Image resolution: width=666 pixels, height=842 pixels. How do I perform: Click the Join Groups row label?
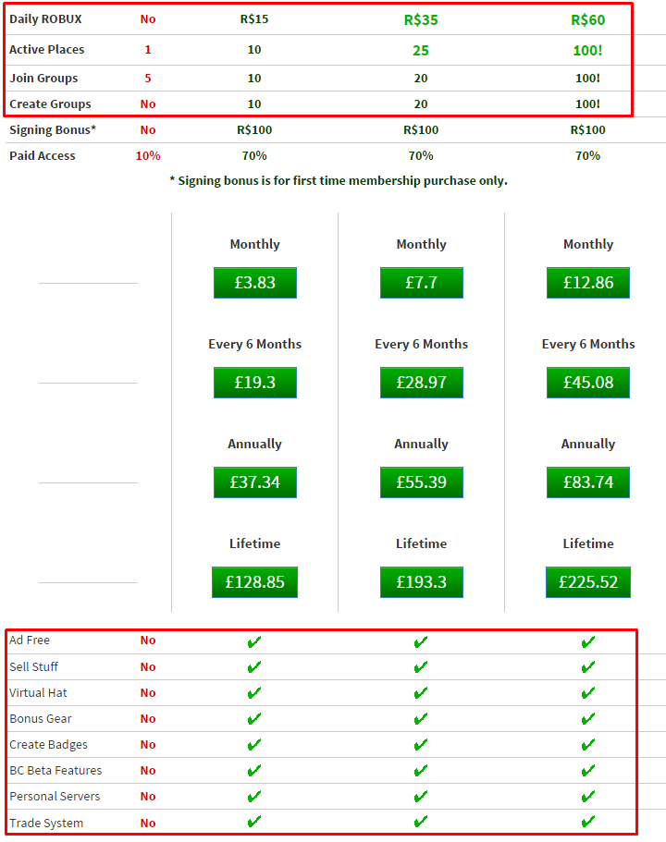click(x=43, y=78)
